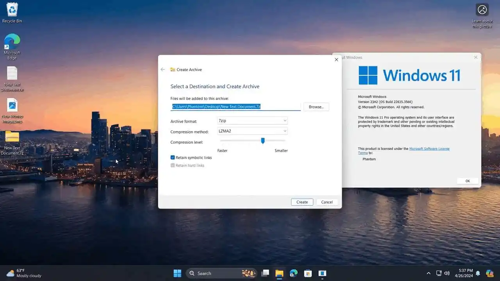
Task: Expand the Compression method dropdown
Action: pos(252,131)
